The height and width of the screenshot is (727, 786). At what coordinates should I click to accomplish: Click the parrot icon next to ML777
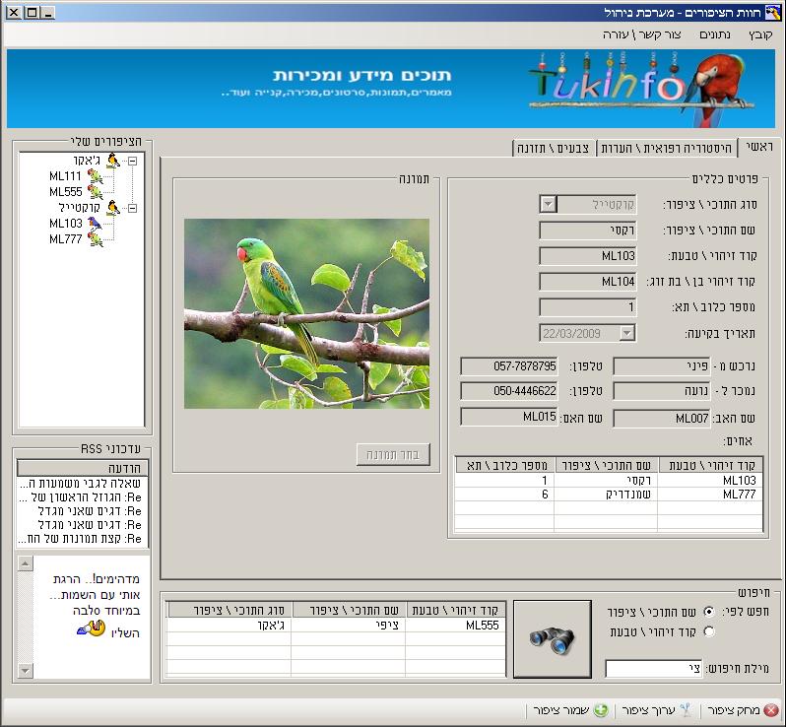pos(96,239)
